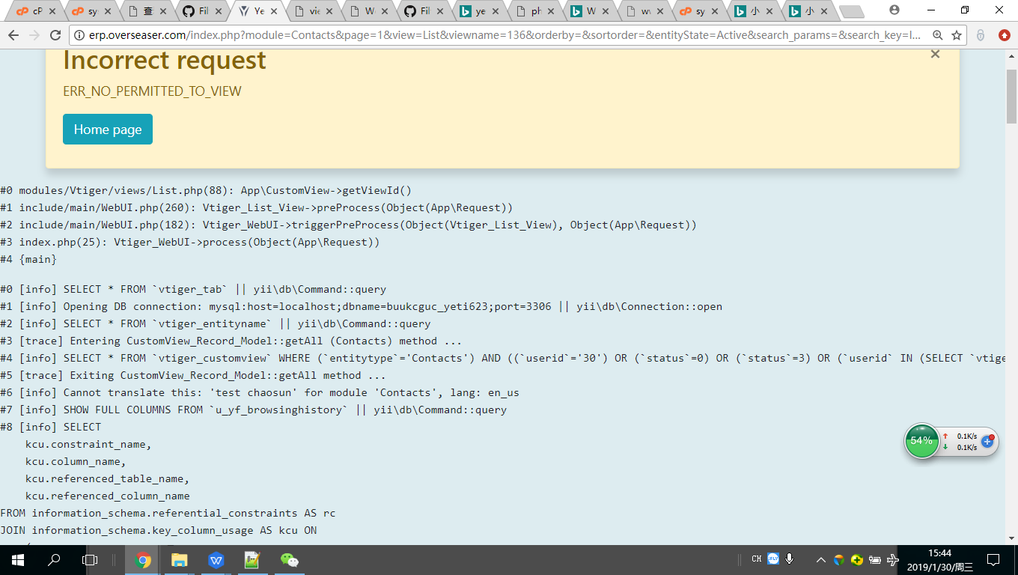Screen dimensions: 1018x575
Task: Click the battery power tray icon
Action: (874, 559)
